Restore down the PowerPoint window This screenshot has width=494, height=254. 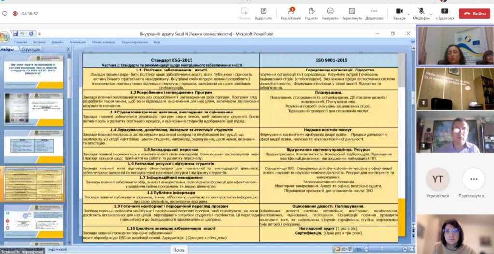(393, 33)
